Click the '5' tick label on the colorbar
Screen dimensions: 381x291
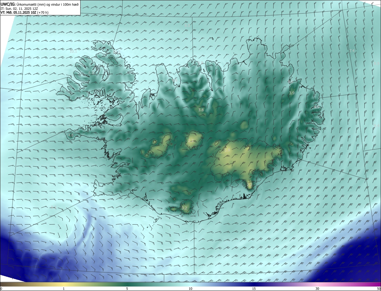pyautogui.click(x=127, y=289)
